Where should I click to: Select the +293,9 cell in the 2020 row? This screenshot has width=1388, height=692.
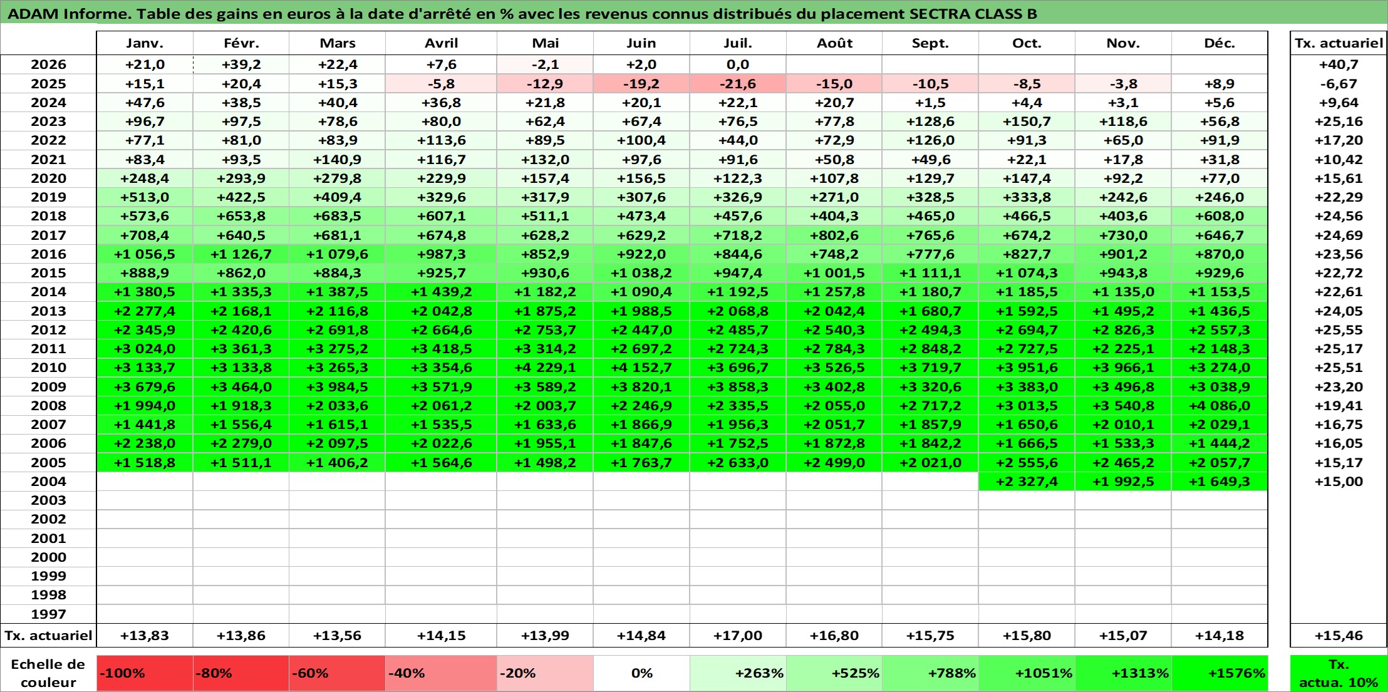tap(241, 178)
